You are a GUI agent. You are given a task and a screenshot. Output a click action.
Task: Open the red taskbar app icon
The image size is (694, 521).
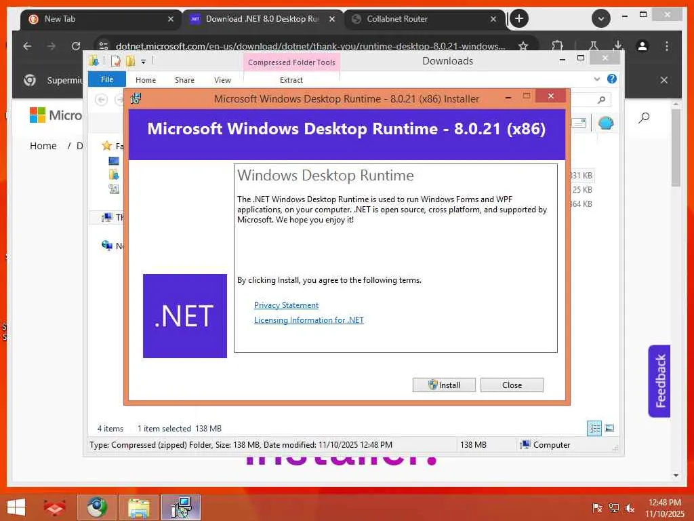pos(54,507)
